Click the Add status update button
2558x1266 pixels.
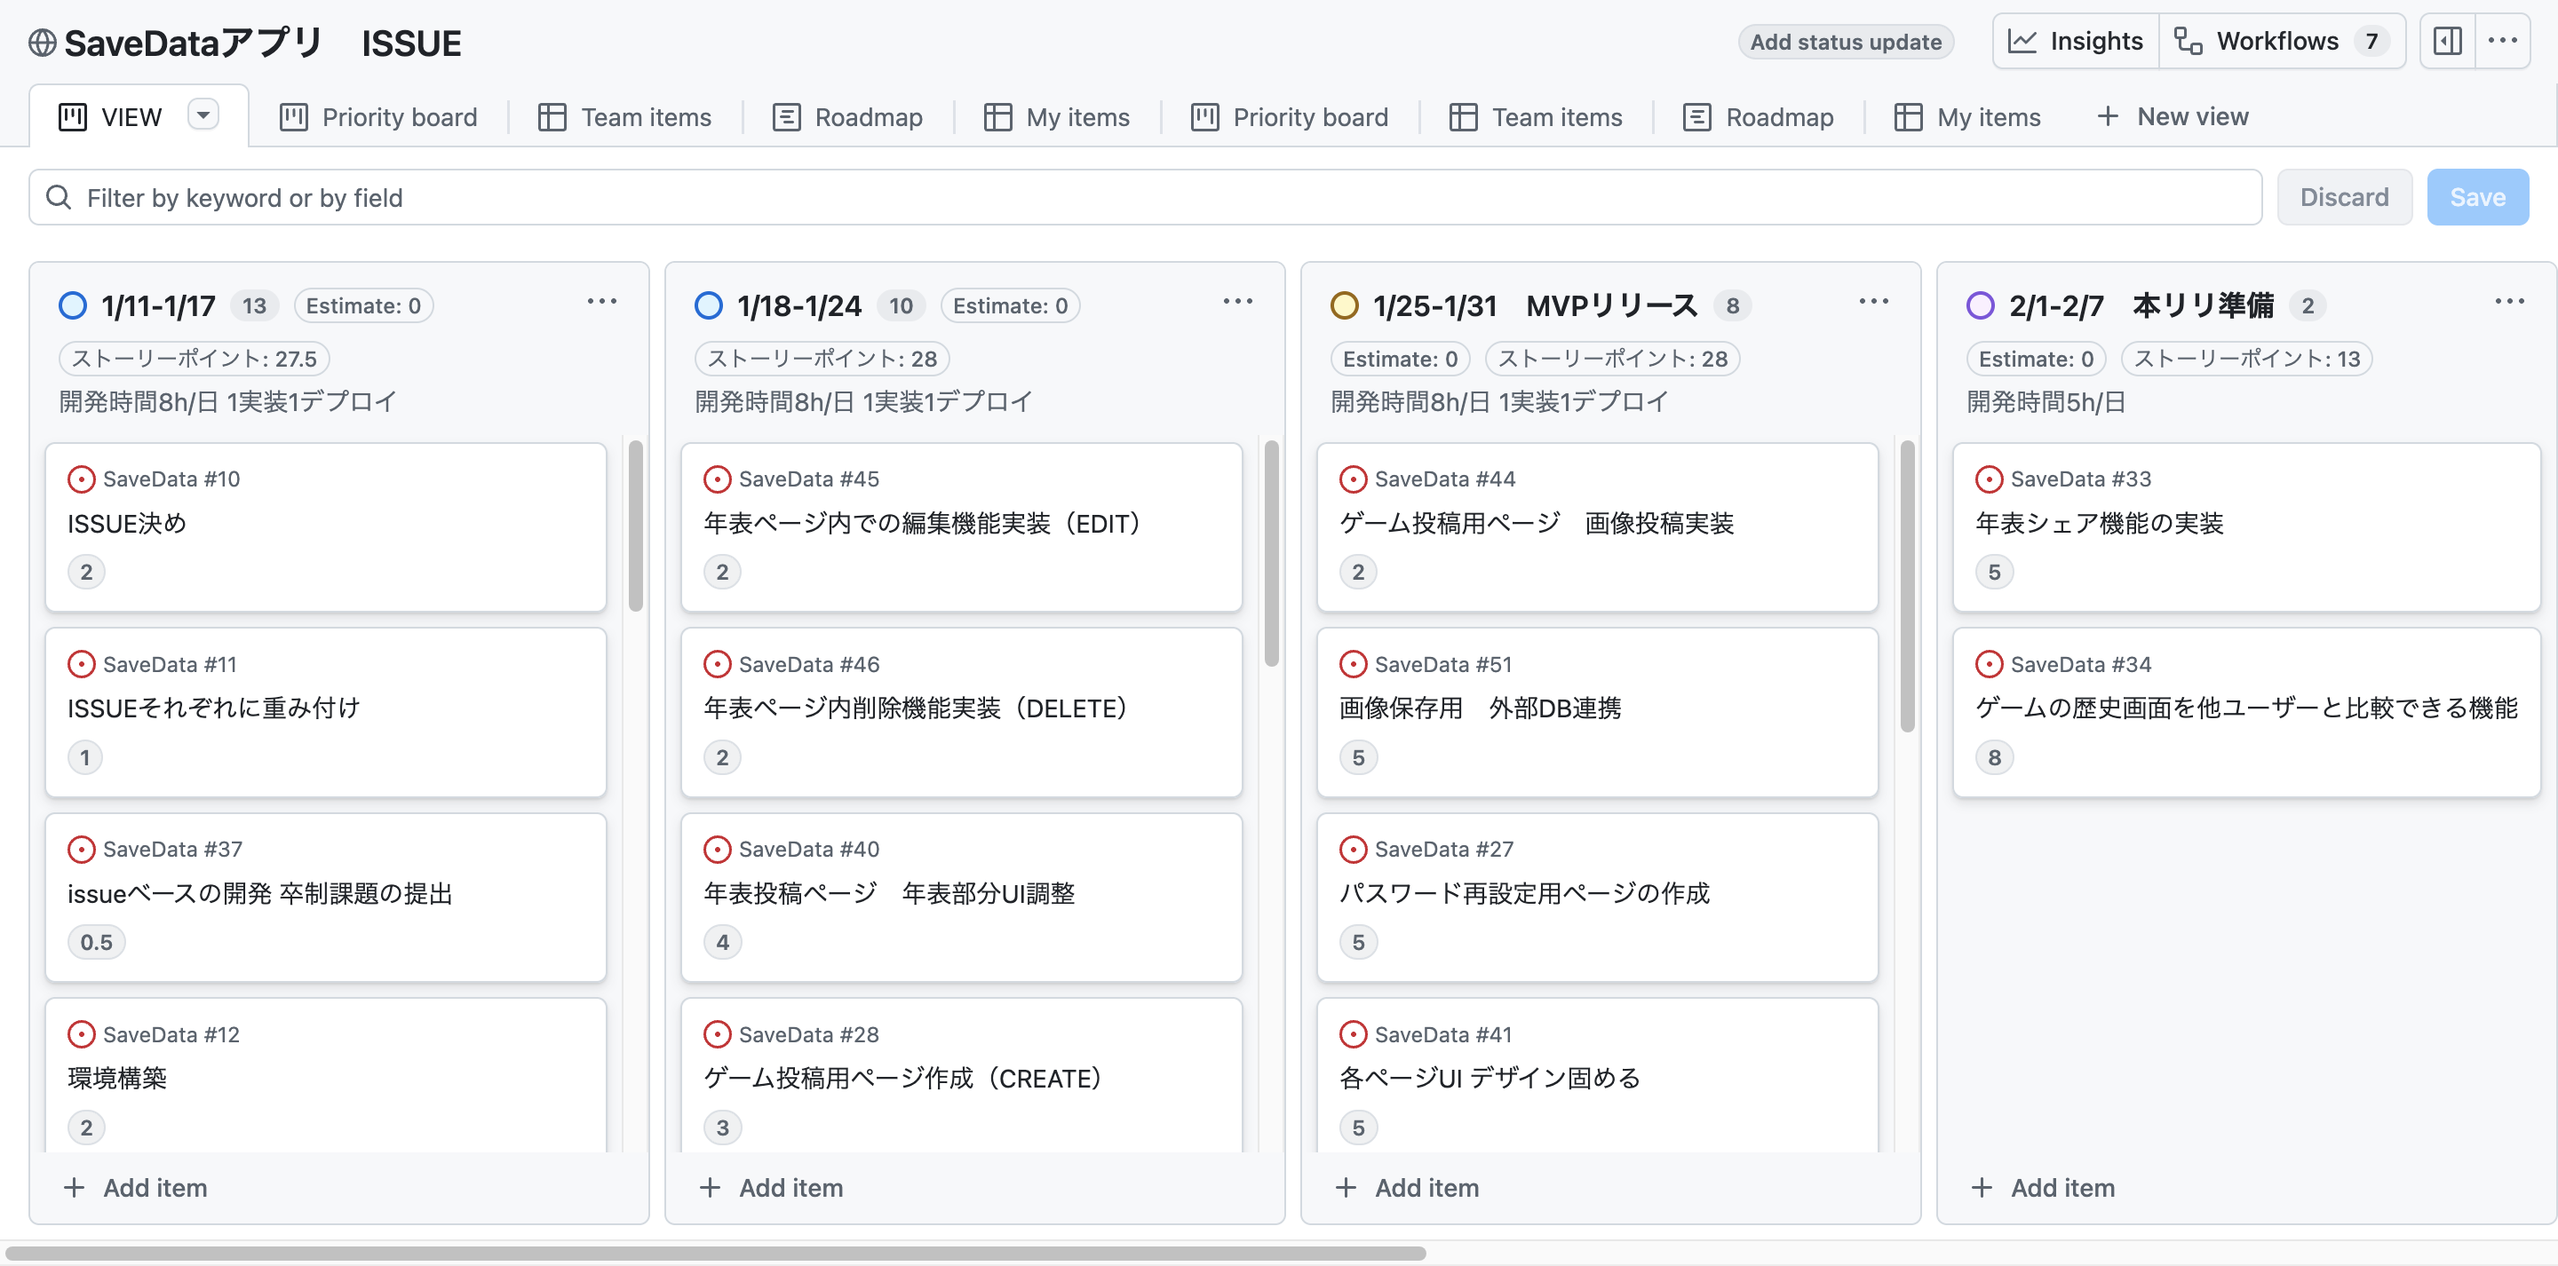tap(1846, 41)
